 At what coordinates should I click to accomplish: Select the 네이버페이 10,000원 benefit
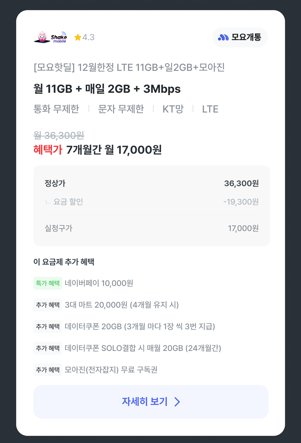tap(99, 283)
